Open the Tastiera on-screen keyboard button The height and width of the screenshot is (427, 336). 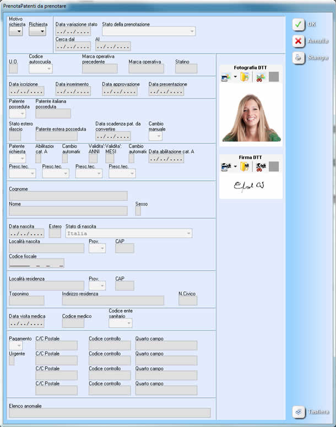[311, 412]
